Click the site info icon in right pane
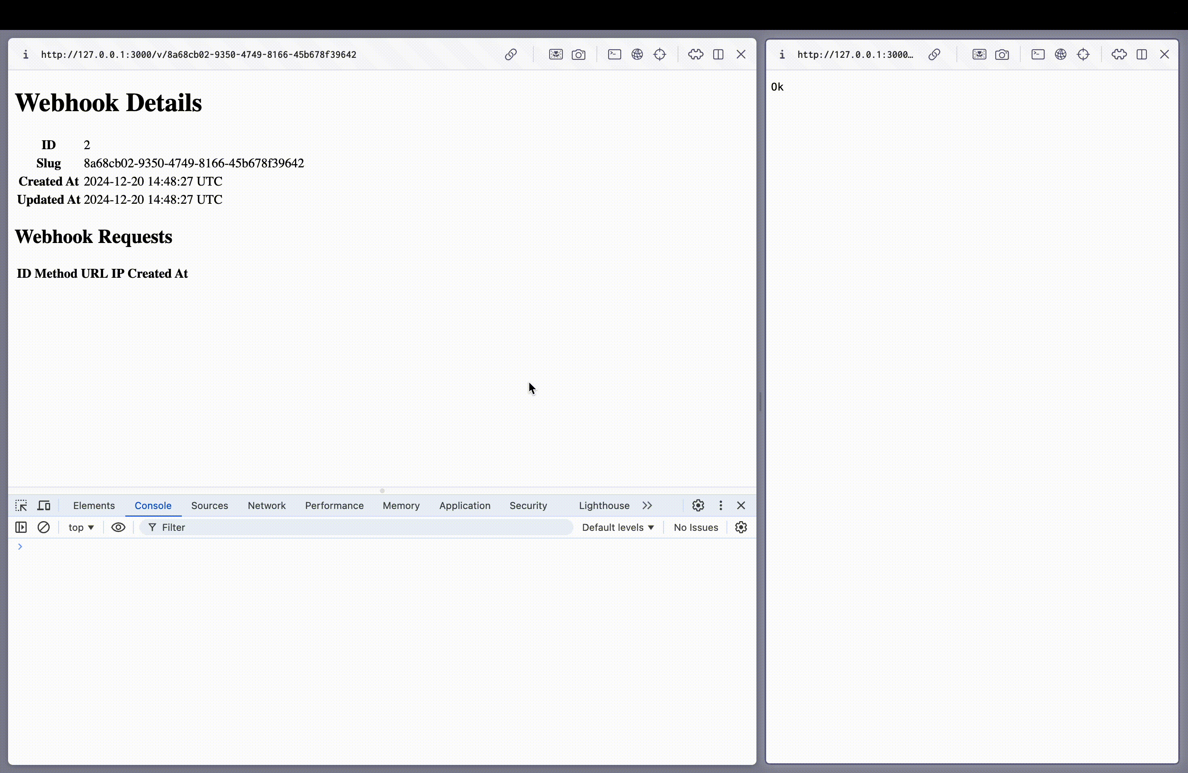This screenshot has width=1188, height=773. [x=782, y=55]
